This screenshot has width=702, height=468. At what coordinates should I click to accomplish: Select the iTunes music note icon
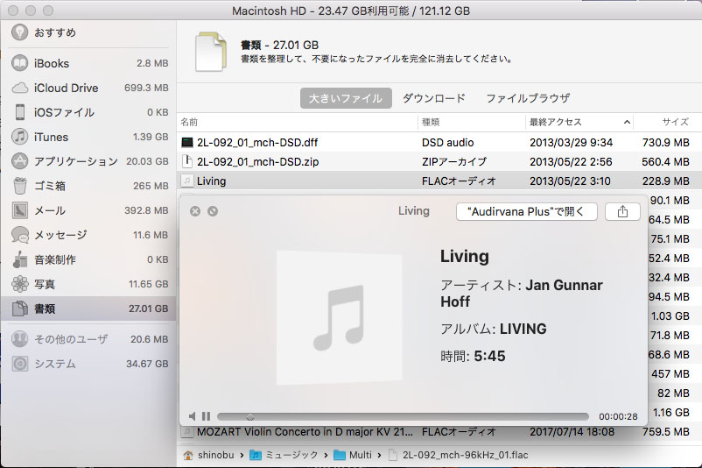point(20,137)
